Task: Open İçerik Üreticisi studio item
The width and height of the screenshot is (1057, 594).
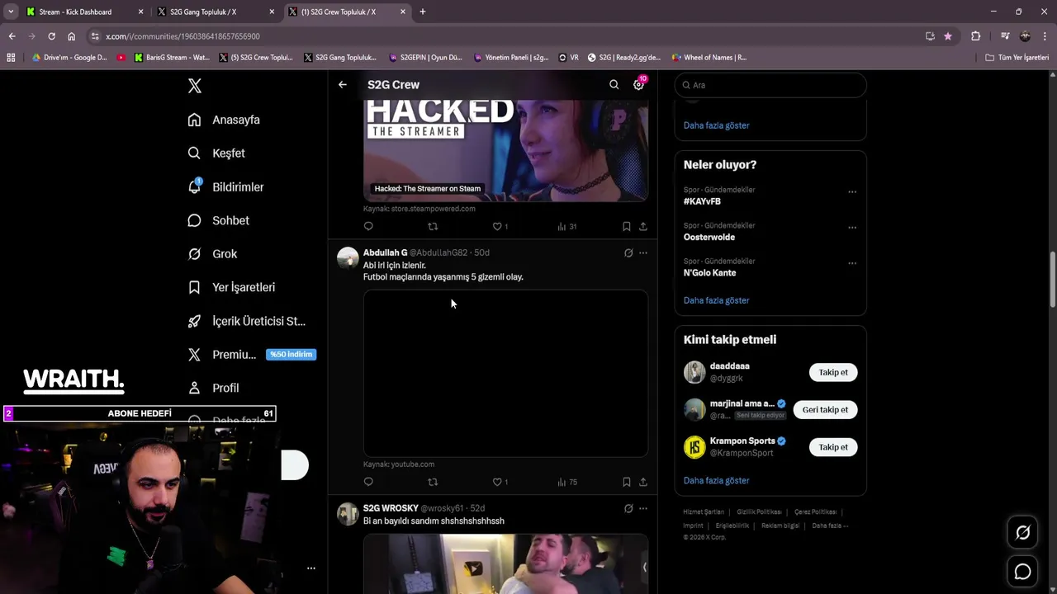Action: [x=246, y=321]
